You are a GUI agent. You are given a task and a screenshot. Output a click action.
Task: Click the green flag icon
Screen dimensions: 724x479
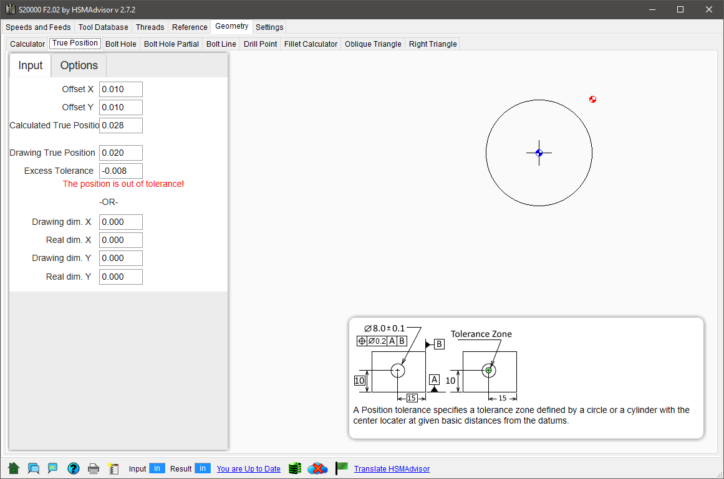tap(342, 468)
